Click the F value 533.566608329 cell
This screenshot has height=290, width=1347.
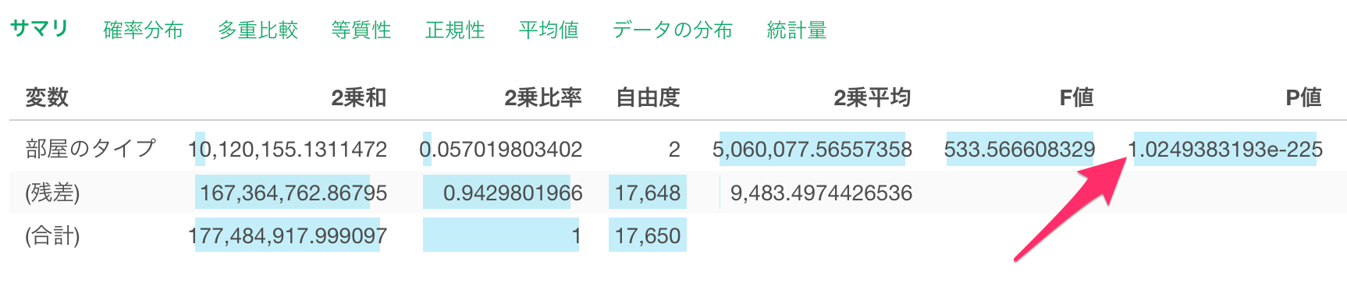point(1019,149)
